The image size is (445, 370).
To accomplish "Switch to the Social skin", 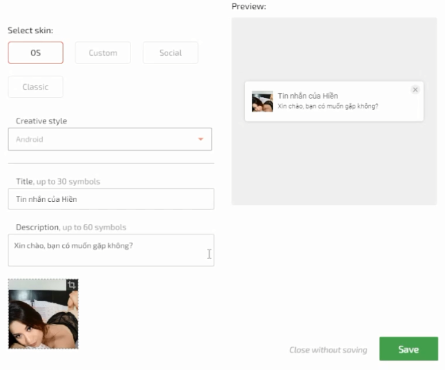I will pyautogui.click(x=170, y=53).
